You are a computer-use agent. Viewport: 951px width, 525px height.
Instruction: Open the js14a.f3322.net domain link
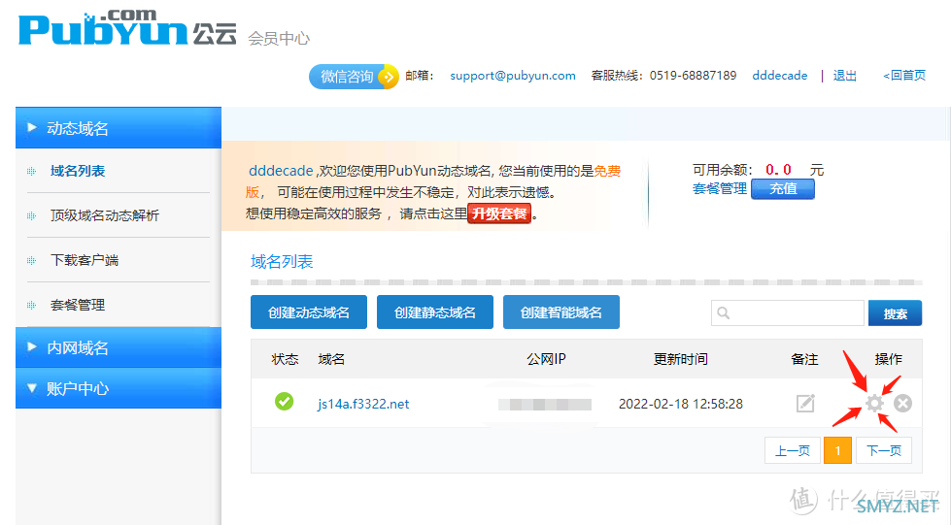pyautogui.click(x=363, y=404)
